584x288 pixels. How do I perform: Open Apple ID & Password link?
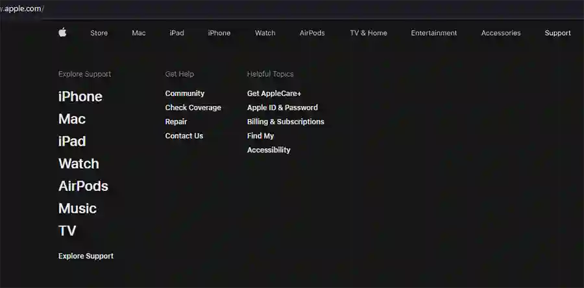[283, 107]
